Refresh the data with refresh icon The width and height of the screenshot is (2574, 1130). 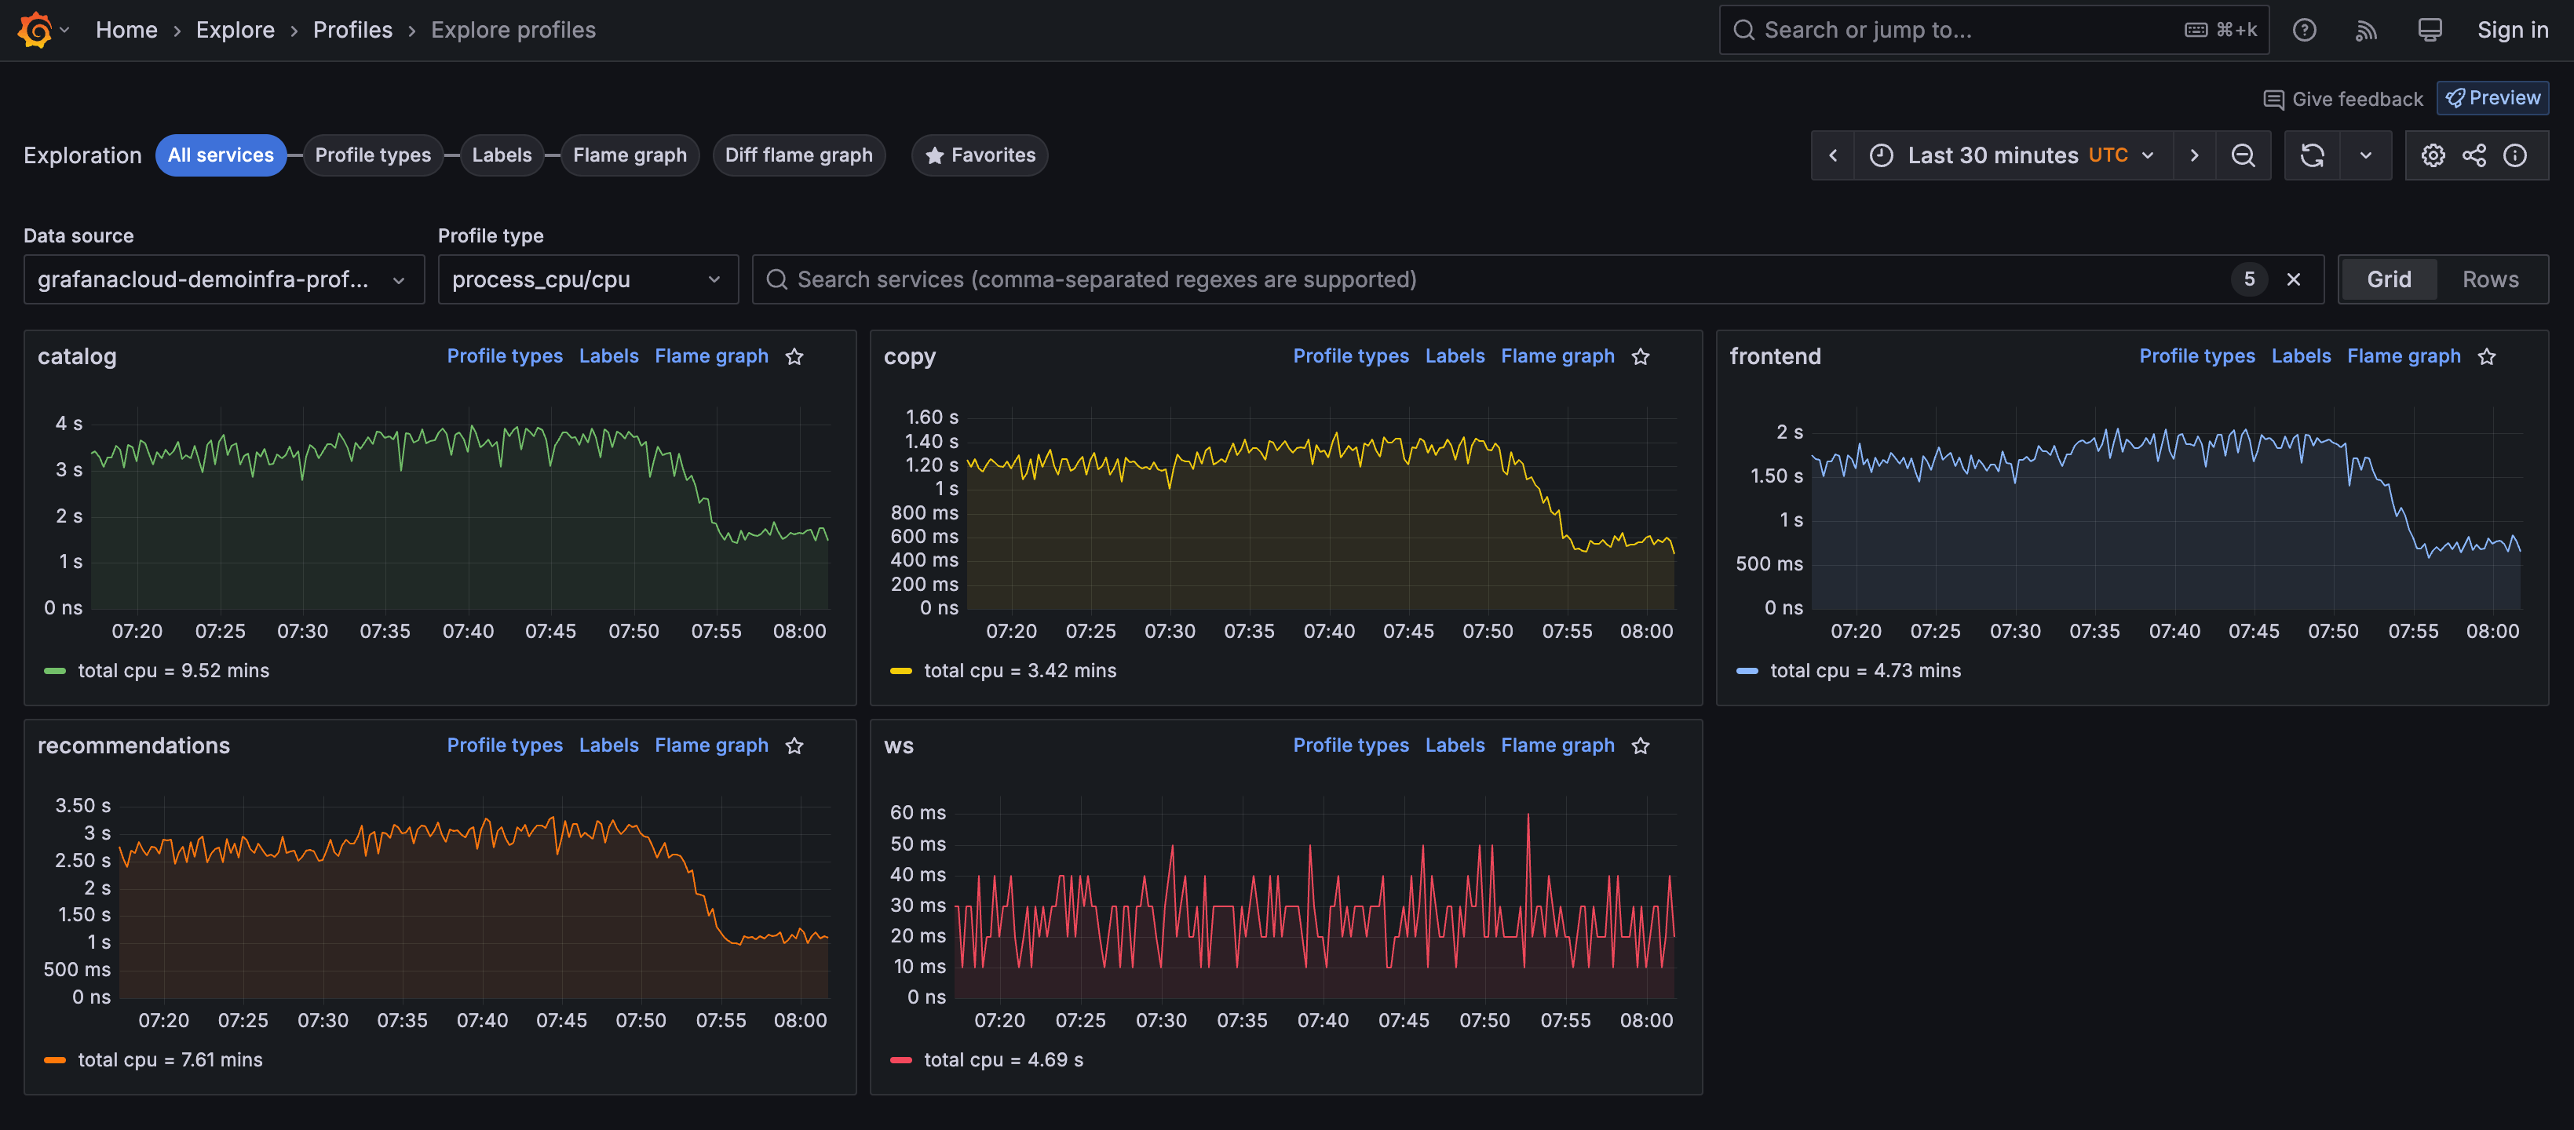[2312, 155]
